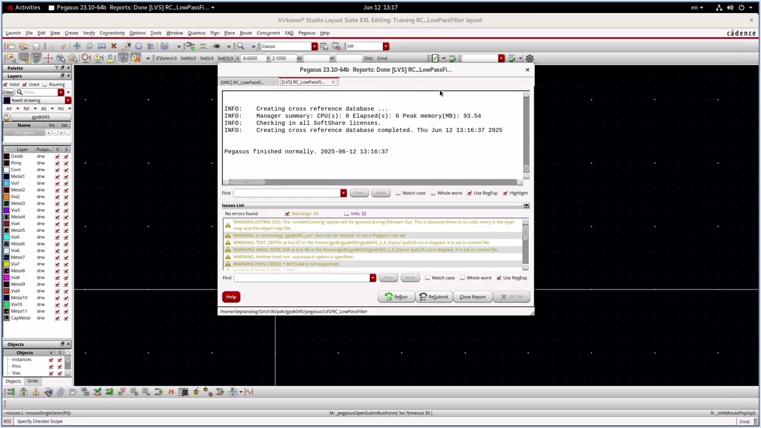Open the Pegasus menu
Screen dimensions: 761x428
(307, 33)
